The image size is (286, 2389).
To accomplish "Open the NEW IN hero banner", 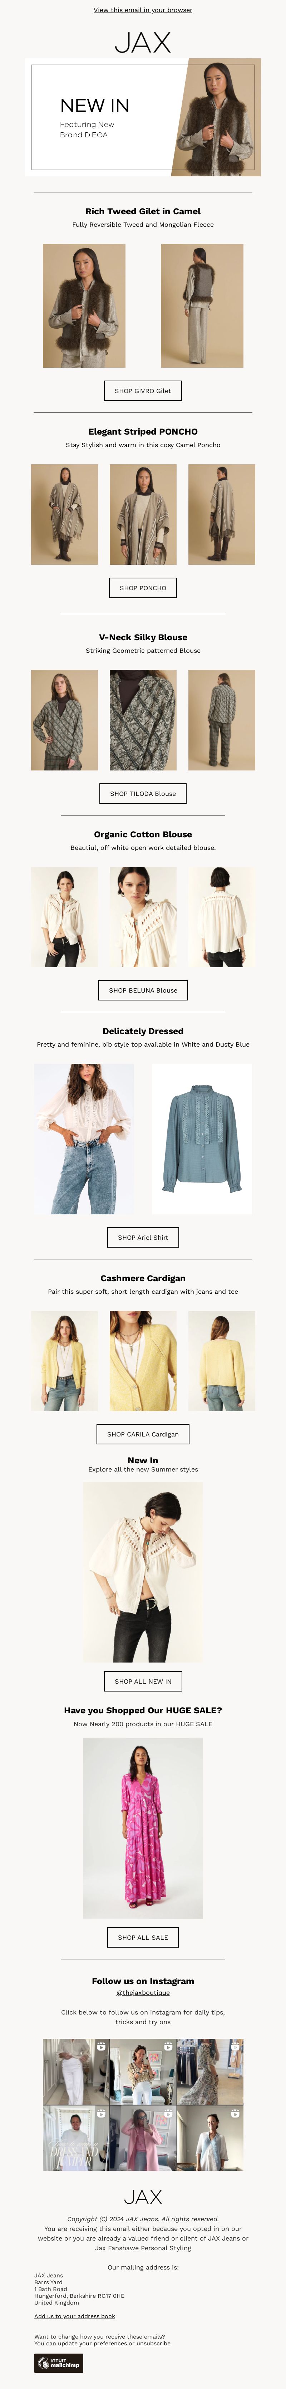I will 143,117.
